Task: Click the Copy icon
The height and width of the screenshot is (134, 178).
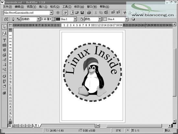Action: click(x=101, y=13)
